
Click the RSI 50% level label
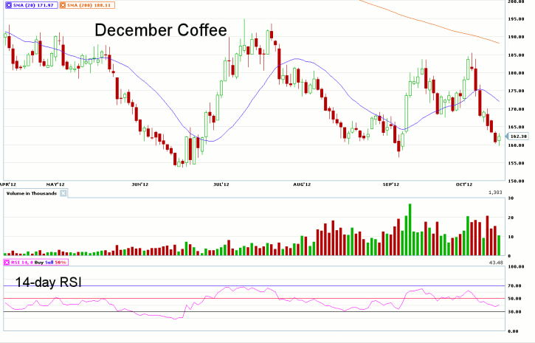point(62,262)
